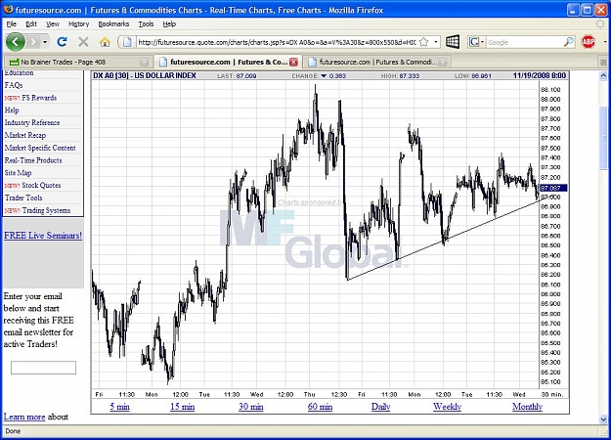611x440 pixels.
Task: Click the page identity icon in address bar
Action: 127,42
